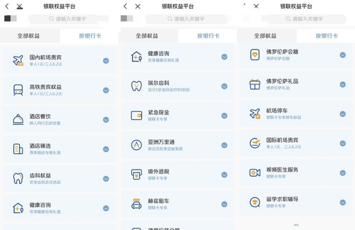355x230 pixels.
Task: Go back using arrow in left screen header
Action: [x=7, y=6]
